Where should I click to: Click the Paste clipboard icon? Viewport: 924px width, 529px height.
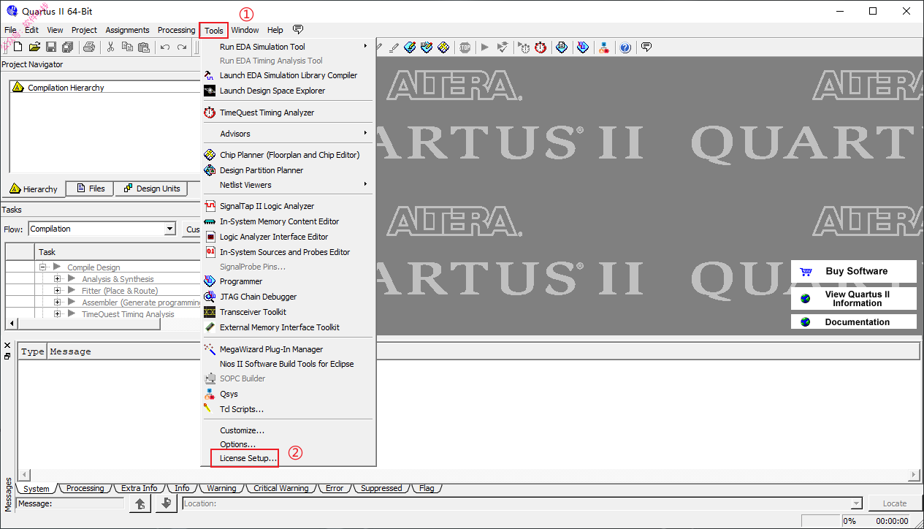[x=144, y=47]
